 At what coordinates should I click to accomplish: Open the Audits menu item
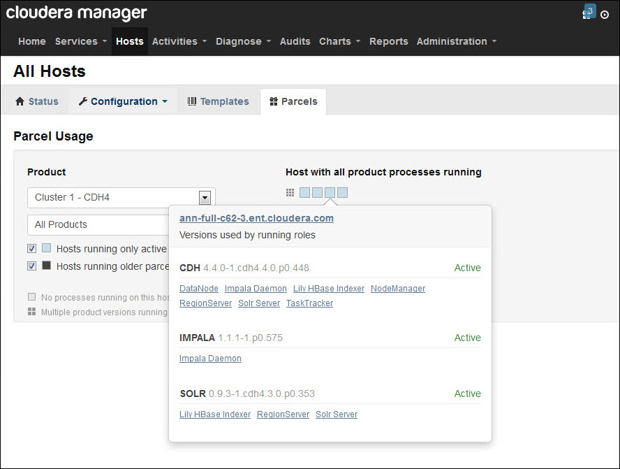295,41
